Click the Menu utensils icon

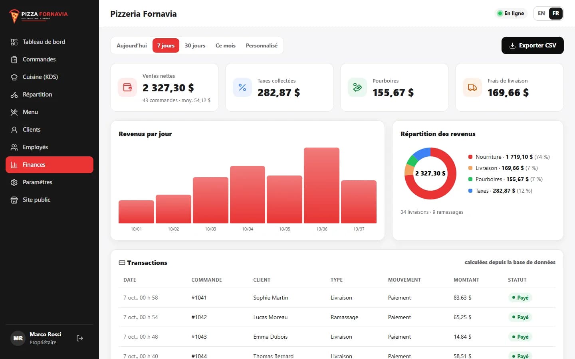(x=14, y=112)
